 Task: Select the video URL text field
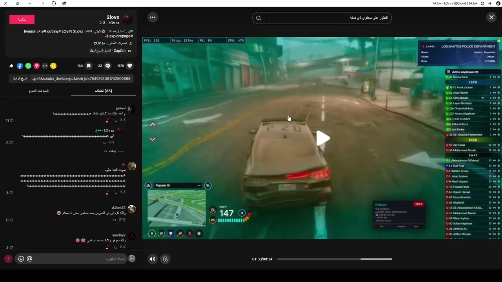click(81, 78)
